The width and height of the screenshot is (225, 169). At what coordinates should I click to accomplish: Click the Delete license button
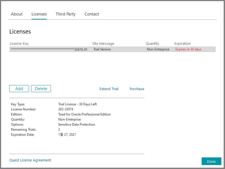coord(41,88)
